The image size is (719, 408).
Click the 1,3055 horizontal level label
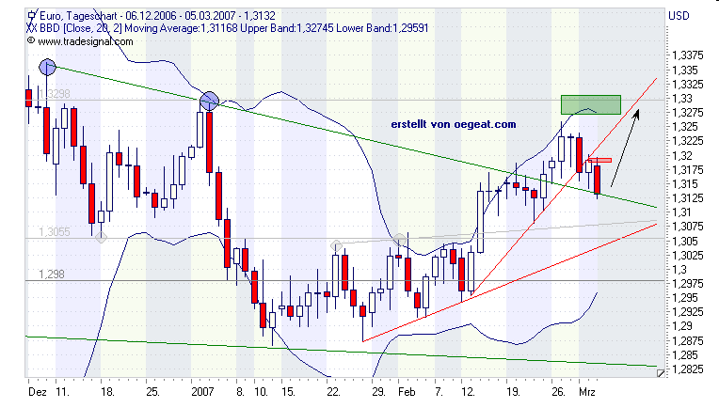pyautogui.click(x=55, y=232)
